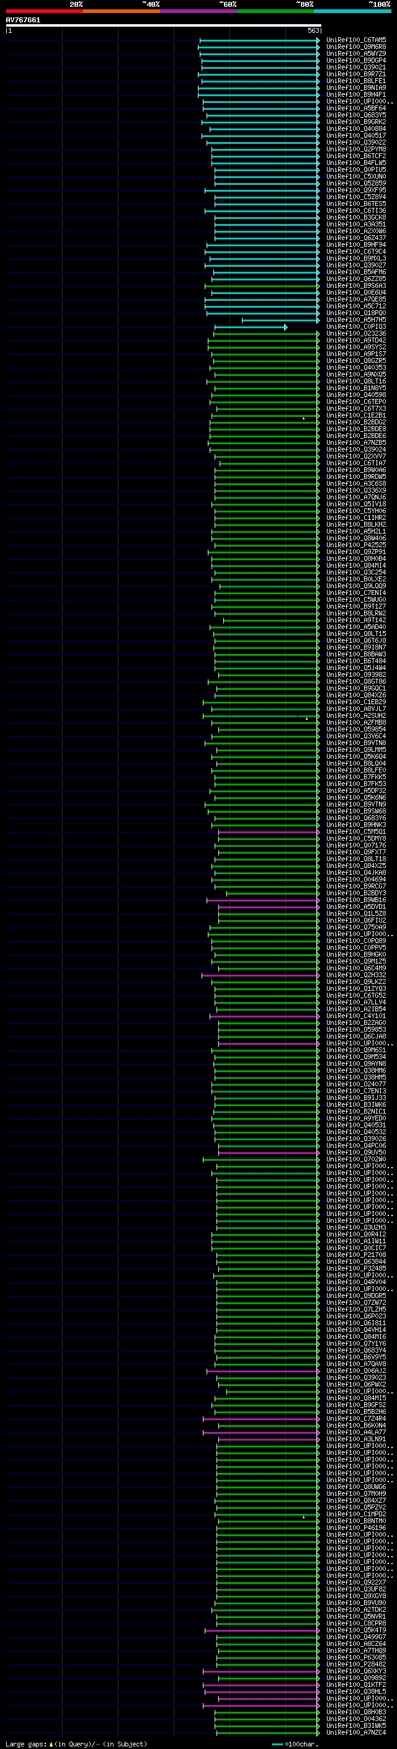Select the UniRef100_B2BDG2 label
Image resolution: width=397 pixels, height=1749 pixels.
[x=355, y=423]
